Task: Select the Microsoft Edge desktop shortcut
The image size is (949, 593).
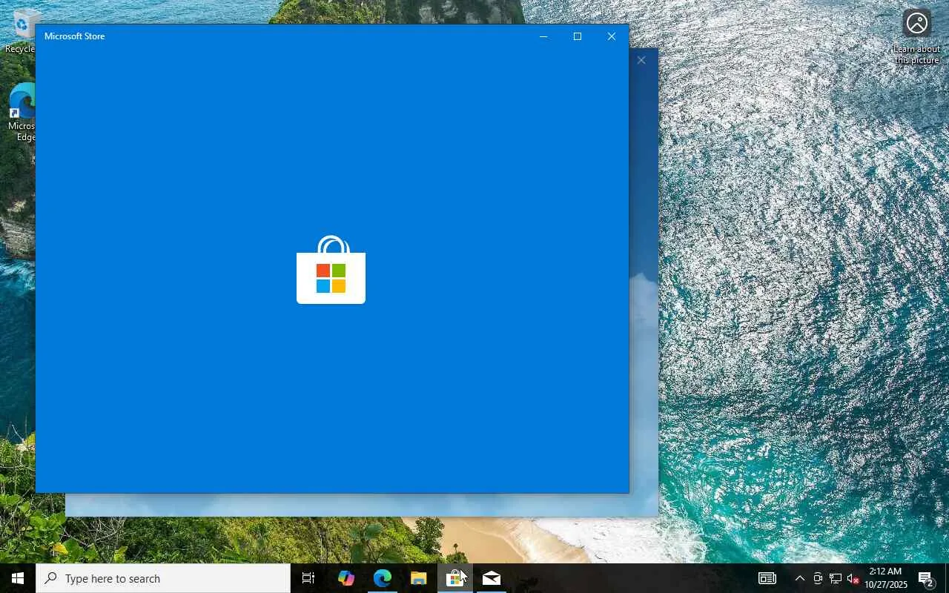Action: click(22, 112)
